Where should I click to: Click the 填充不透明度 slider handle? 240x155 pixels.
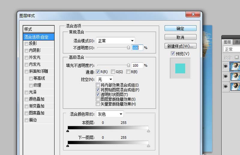pyautogui.click(x=128, y=65)
